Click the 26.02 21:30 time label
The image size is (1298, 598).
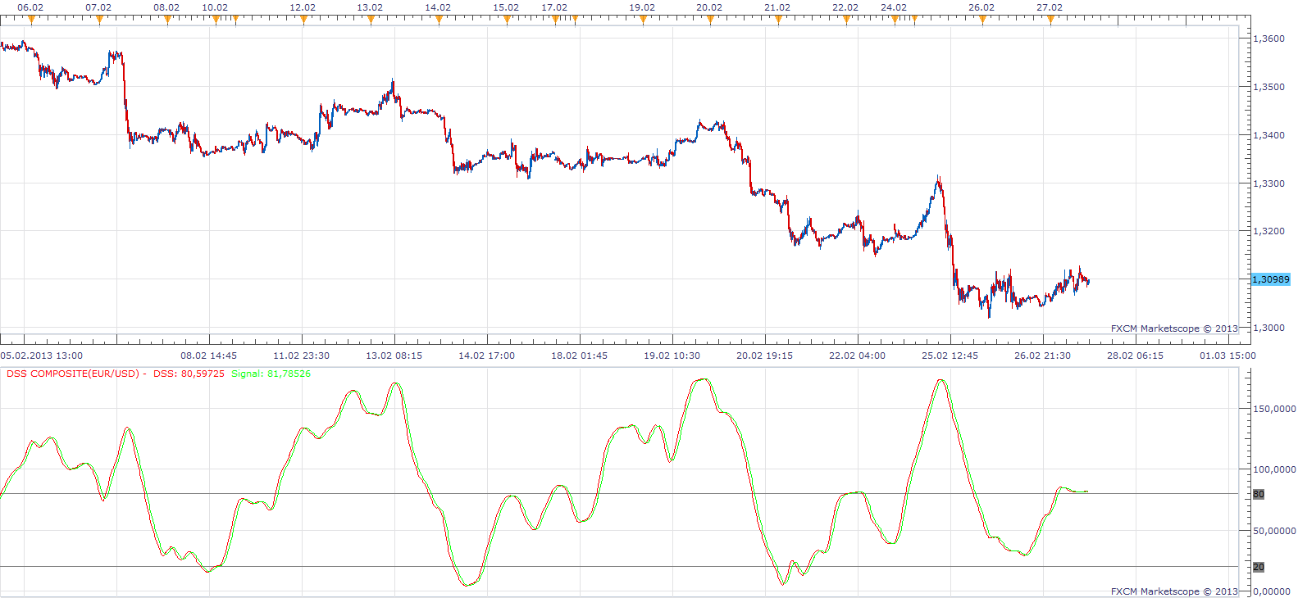(1042, 356)
